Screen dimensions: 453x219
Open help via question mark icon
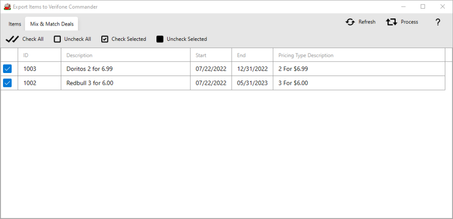click(438, 22)
